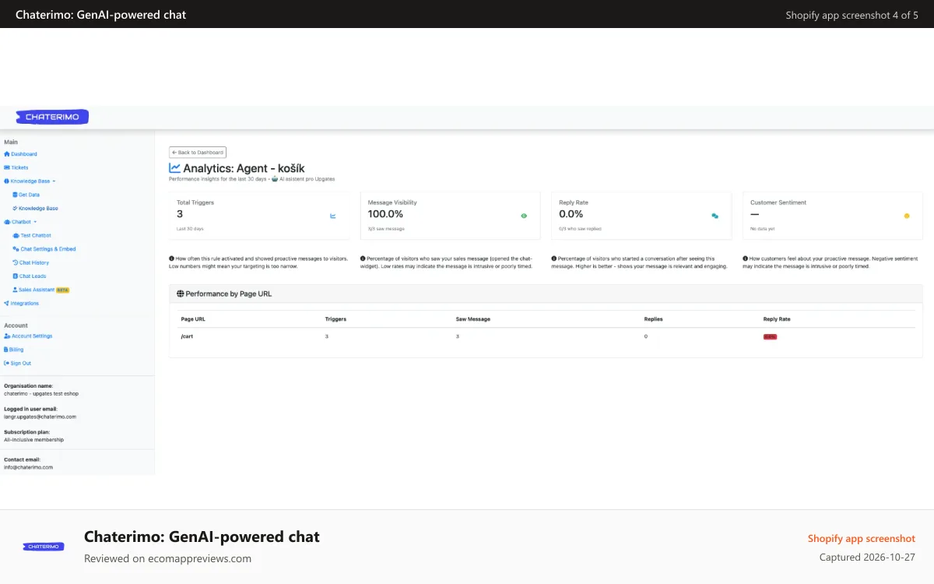The height and width of the screenshot is (584, 934).
Task: Click the Sales Assistant person icon
Action: tap(16, 290)
